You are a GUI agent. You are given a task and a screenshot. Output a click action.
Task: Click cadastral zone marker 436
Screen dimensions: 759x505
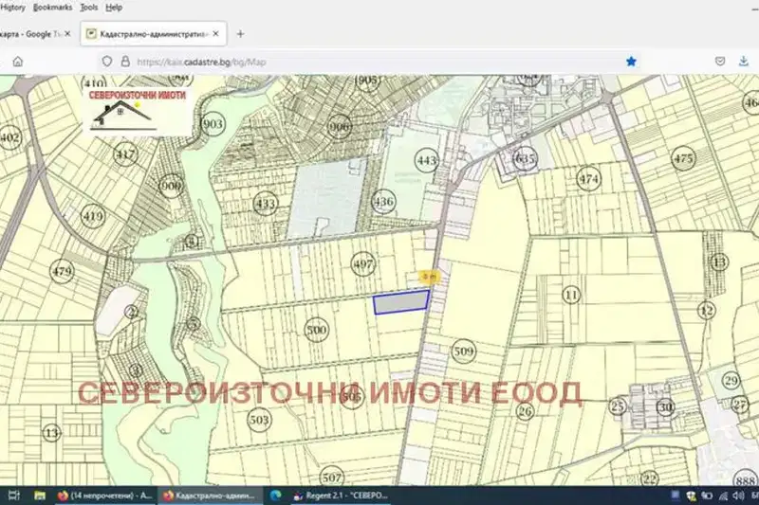coord(383,202)
